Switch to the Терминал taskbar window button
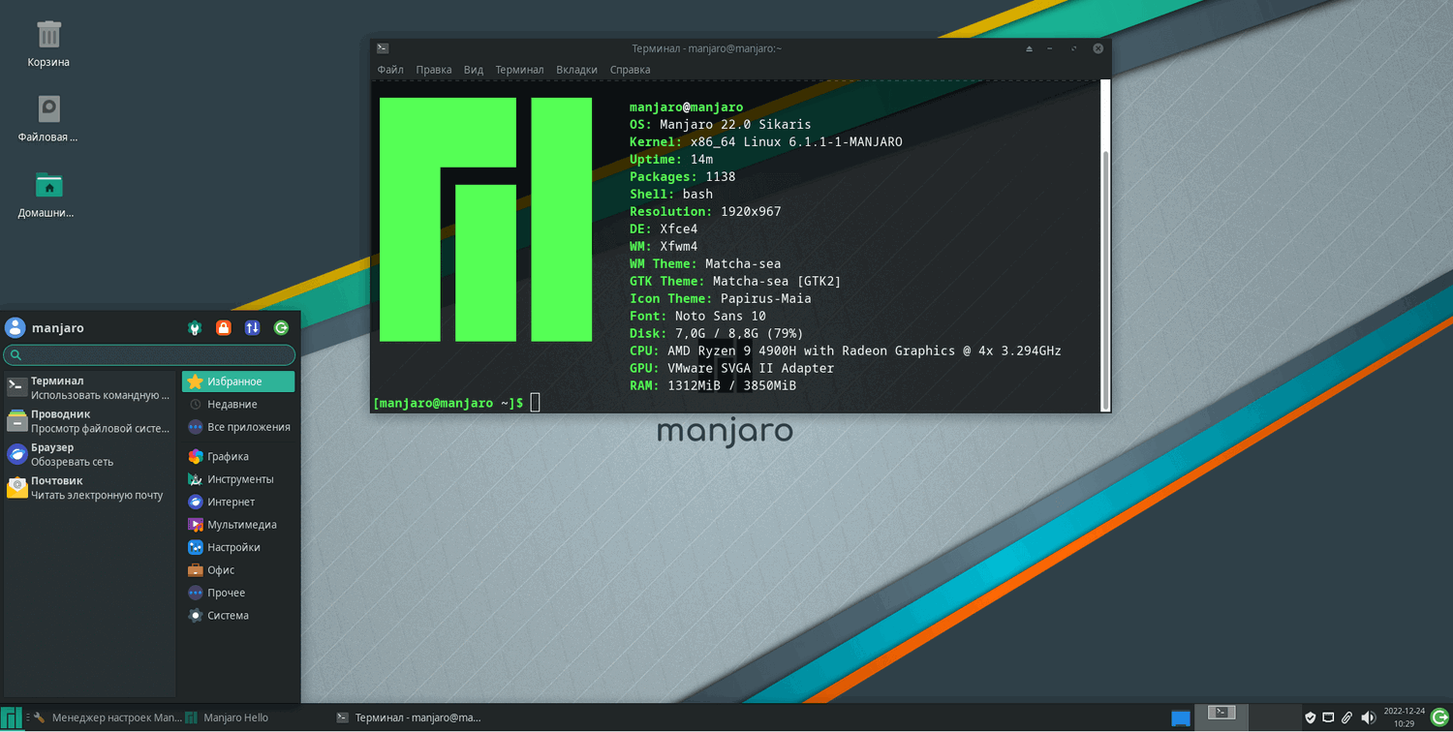 coord(409,717)
